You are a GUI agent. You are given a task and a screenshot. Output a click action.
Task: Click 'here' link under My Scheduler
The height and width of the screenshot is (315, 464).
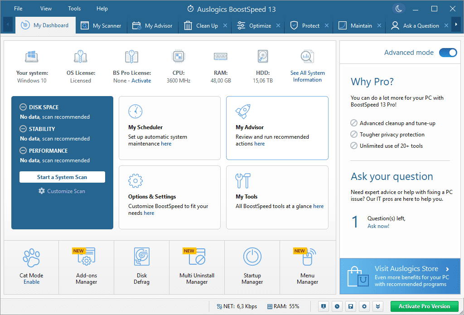166,144
